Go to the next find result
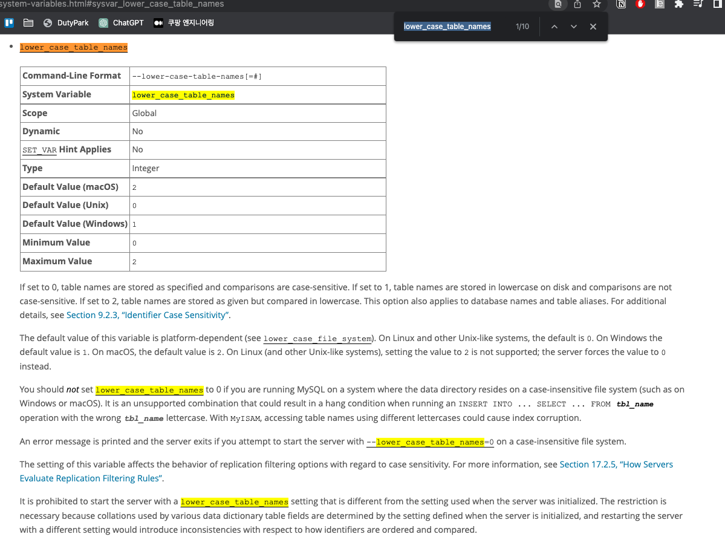The height and width of the screenshot is (537, 725). [574, 27]
